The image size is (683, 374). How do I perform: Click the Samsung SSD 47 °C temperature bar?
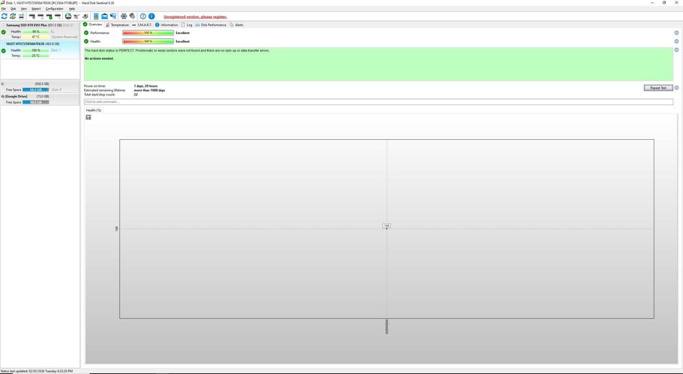(36, 37)
